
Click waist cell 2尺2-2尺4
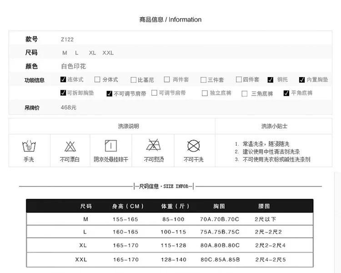(x=271, y=245)
